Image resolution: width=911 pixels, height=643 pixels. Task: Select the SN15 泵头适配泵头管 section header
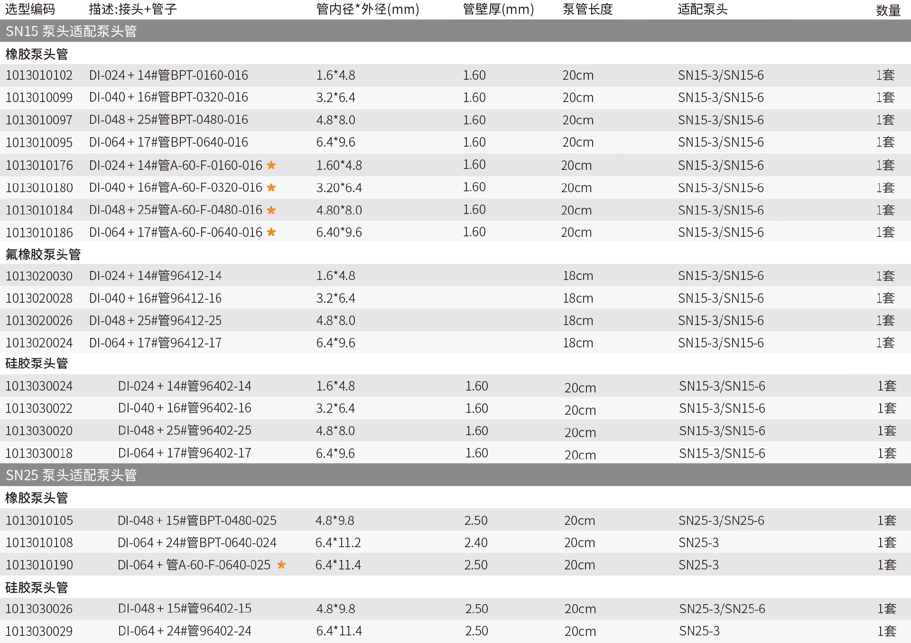point(71,31)
